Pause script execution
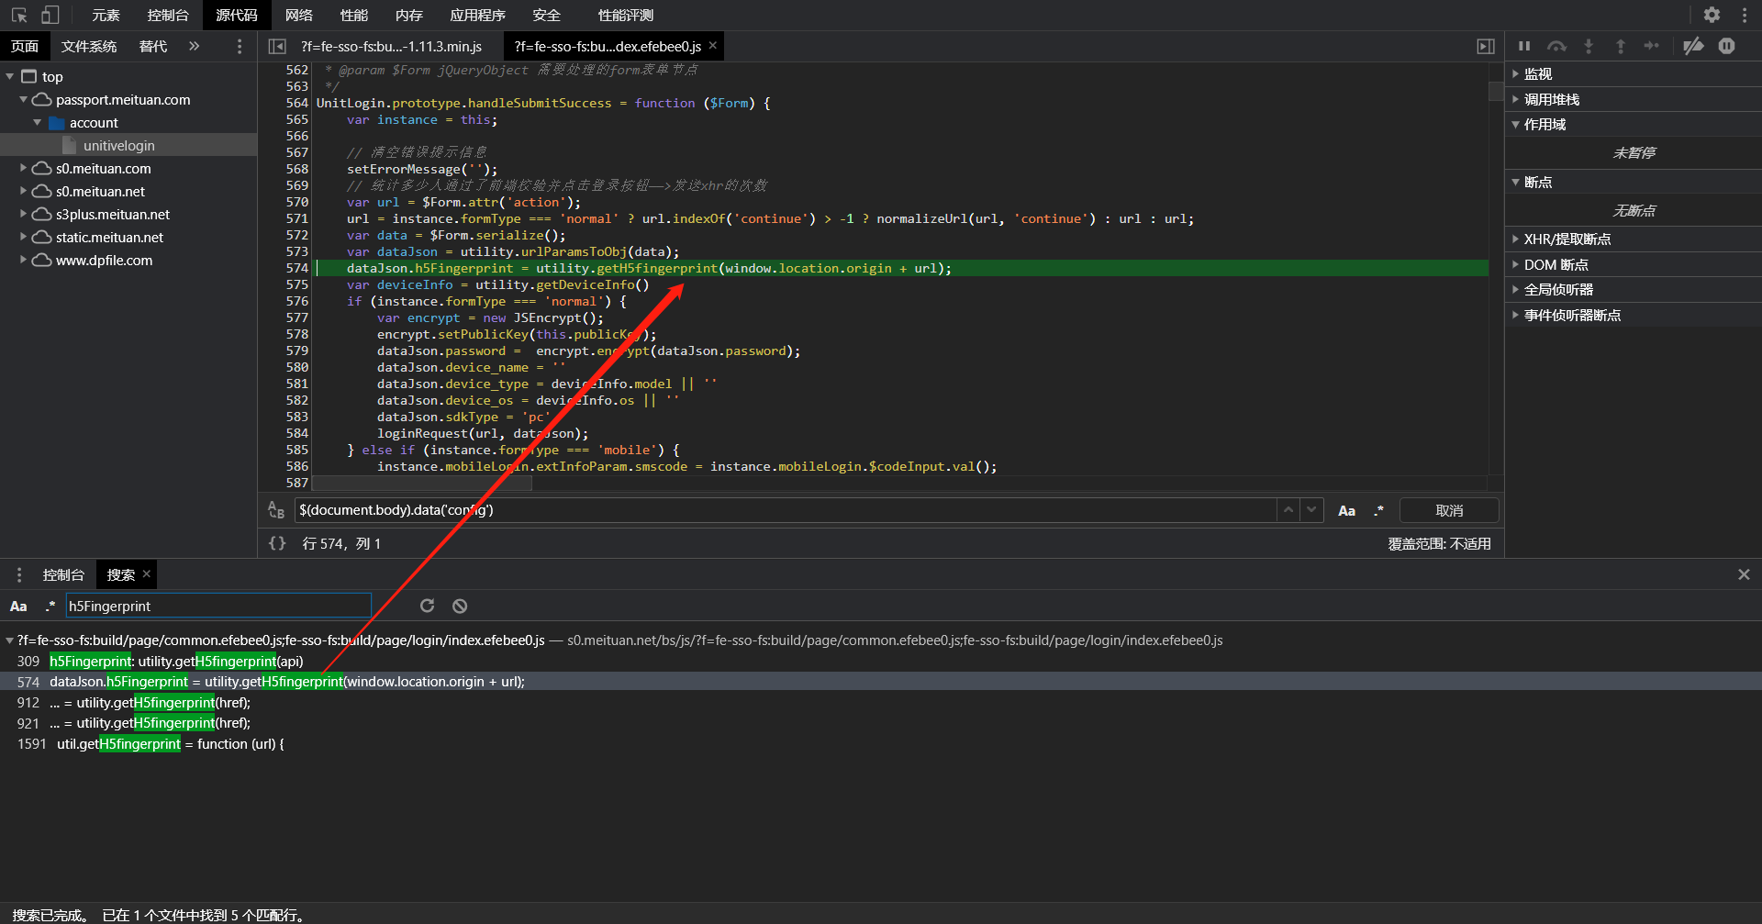The image size is (1762, 924). click(x=1524, y=46)
